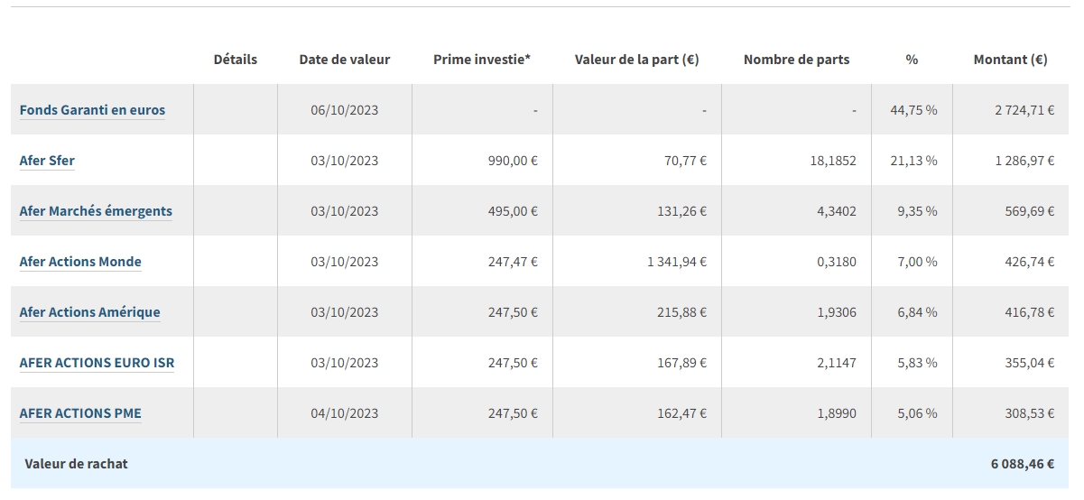This screenshot has width=1084, height=500.
Task: Open the Afer Actions Amérique fund
Action: point(89,312)
